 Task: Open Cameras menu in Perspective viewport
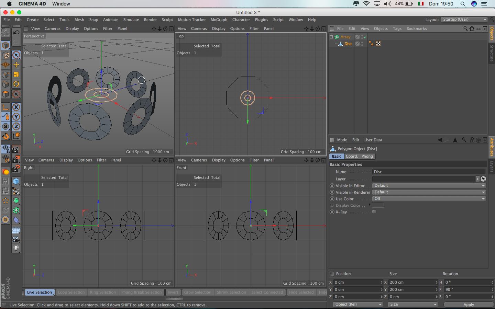click(x=52, y=28)
